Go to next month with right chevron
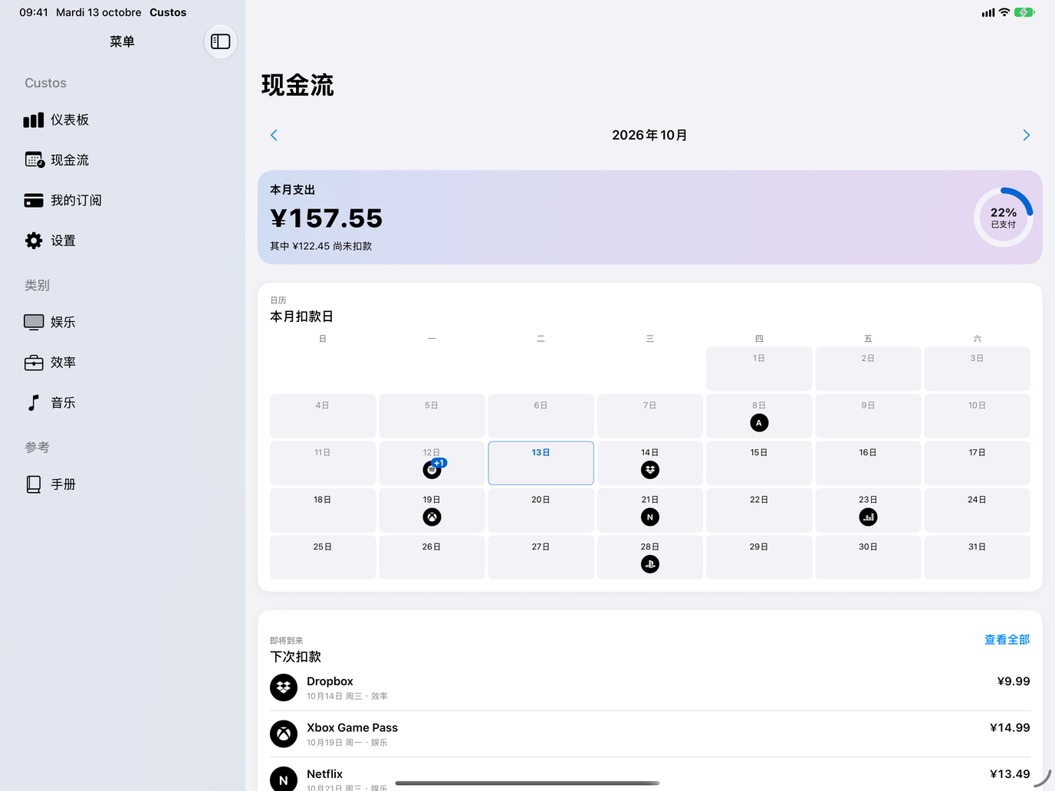Screen dimensions: 1055x791 (1027, 135)
